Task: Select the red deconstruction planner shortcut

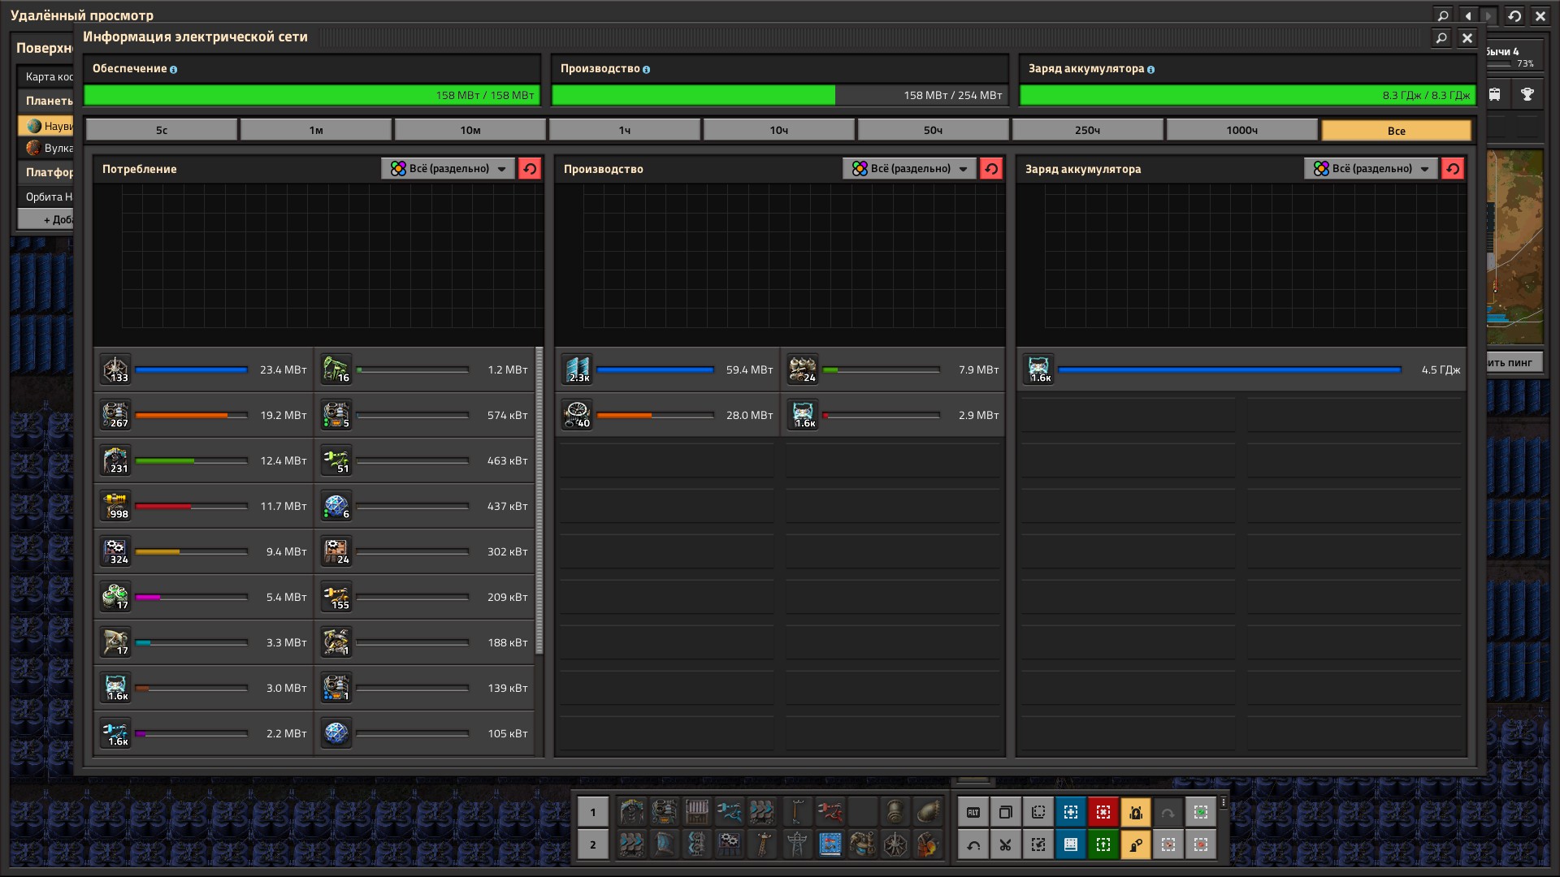Action: click(1103, 811)
